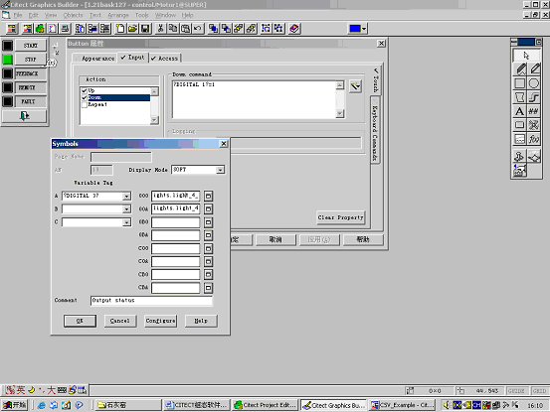Click the Help book toolbar icon
Image resolution: width=550 pixels, height=412 pixels.
294,29
